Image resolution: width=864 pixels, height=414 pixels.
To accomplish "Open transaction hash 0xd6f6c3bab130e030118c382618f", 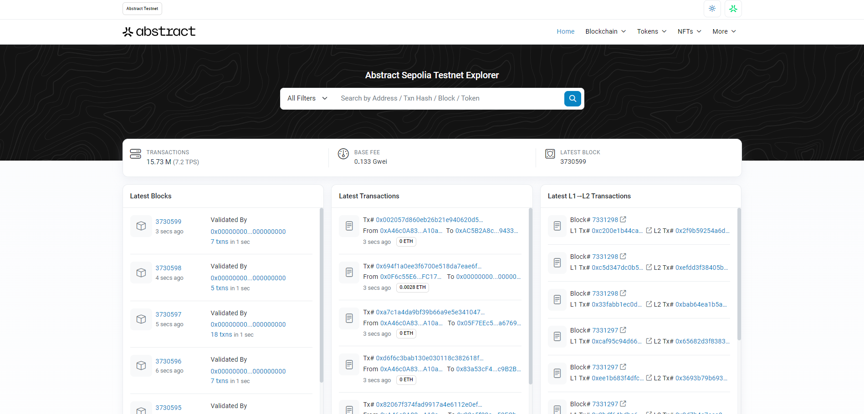I will click(429, 358).
